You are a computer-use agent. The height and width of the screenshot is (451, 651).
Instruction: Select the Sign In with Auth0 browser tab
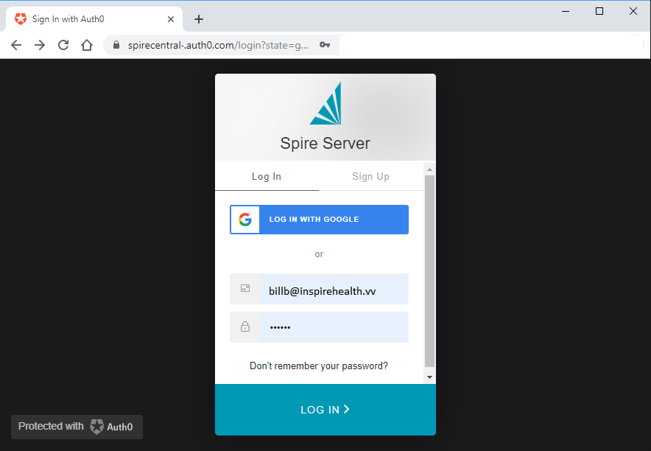coord(94,19)
